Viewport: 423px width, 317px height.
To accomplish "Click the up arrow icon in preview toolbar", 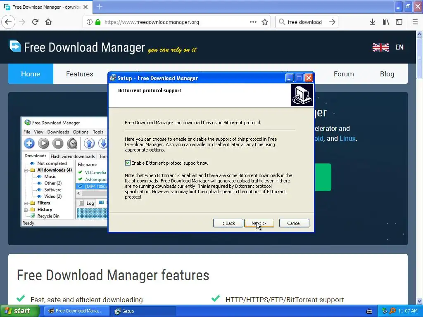I will (89, 143).
